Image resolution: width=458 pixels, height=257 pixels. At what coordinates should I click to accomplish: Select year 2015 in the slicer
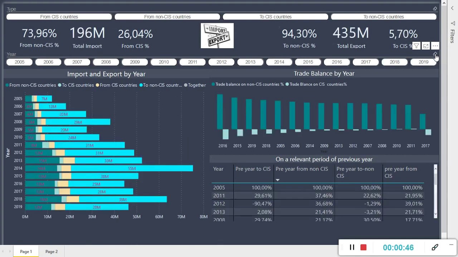pos(308,62)
